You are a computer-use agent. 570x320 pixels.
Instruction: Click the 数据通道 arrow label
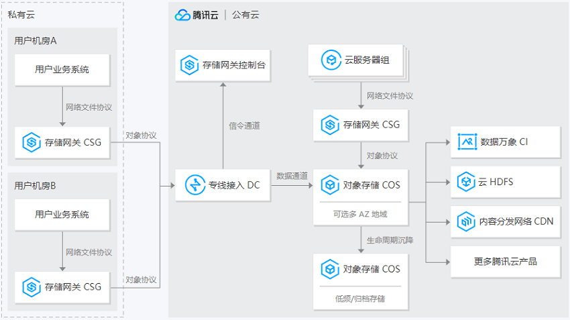(292, 176)
